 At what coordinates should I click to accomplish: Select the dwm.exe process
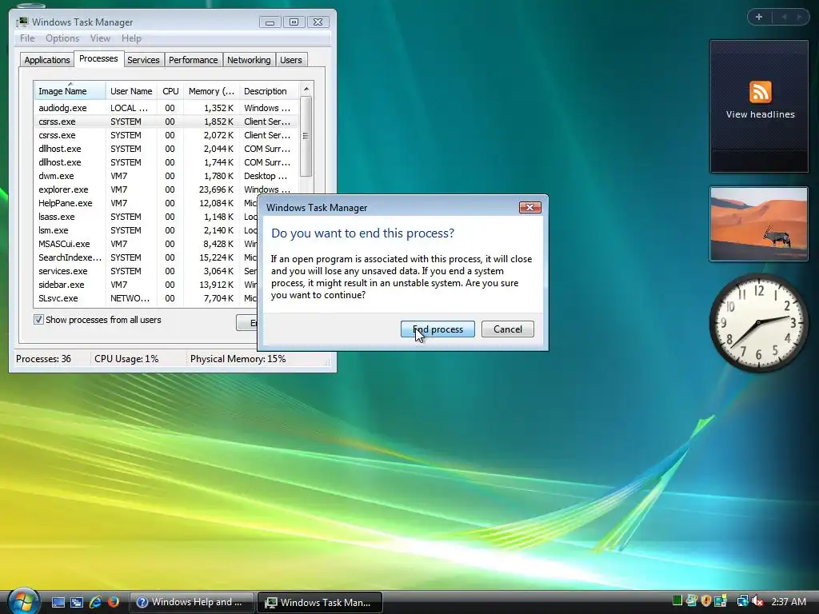point(166,176)
